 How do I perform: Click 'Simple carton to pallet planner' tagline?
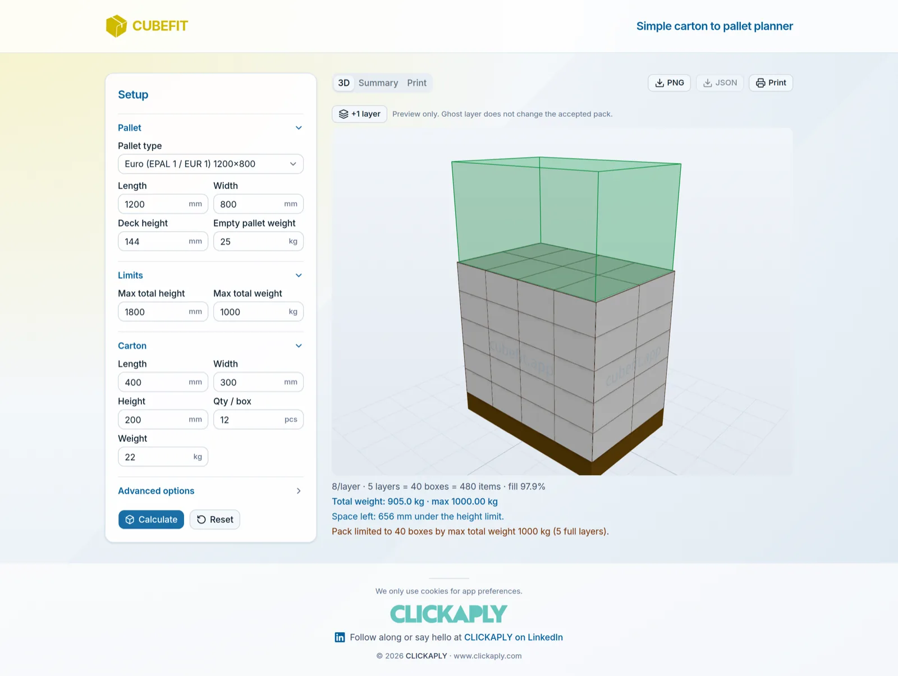[x=714, y=26]
